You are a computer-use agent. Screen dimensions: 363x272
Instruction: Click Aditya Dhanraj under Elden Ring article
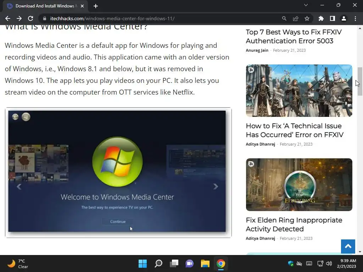click(x=261, y=238)
